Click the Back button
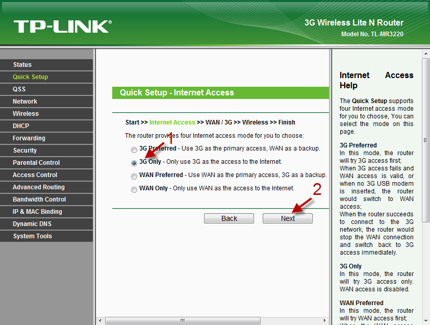The height and width of the screenshot is (325, 430). pos(229,218)
